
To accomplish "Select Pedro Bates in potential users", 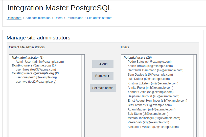I will [x=149, y=62].
